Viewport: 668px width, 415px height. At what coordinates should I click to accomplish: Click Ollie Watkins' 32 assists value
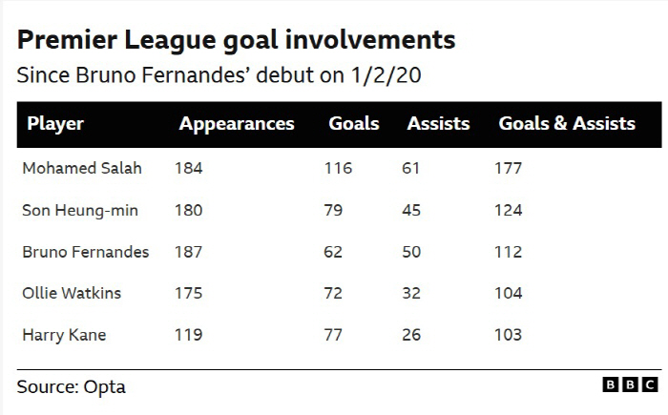click(411, 293)
